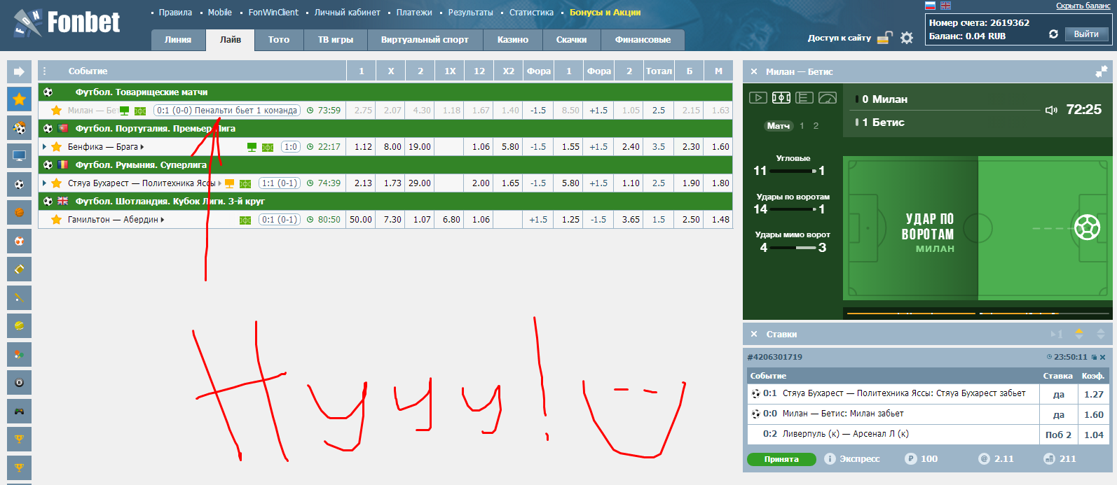Image resolution: width=1117 pixels, height=485 pixels.
Task: Open the Финансовые tab
Action: coord(643,40)
